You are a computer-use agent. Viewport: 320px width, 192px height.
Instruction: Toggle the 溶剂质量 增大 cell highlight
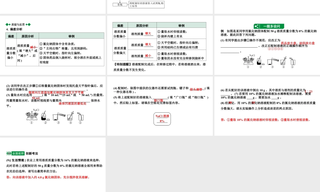[x=141, y=34]
